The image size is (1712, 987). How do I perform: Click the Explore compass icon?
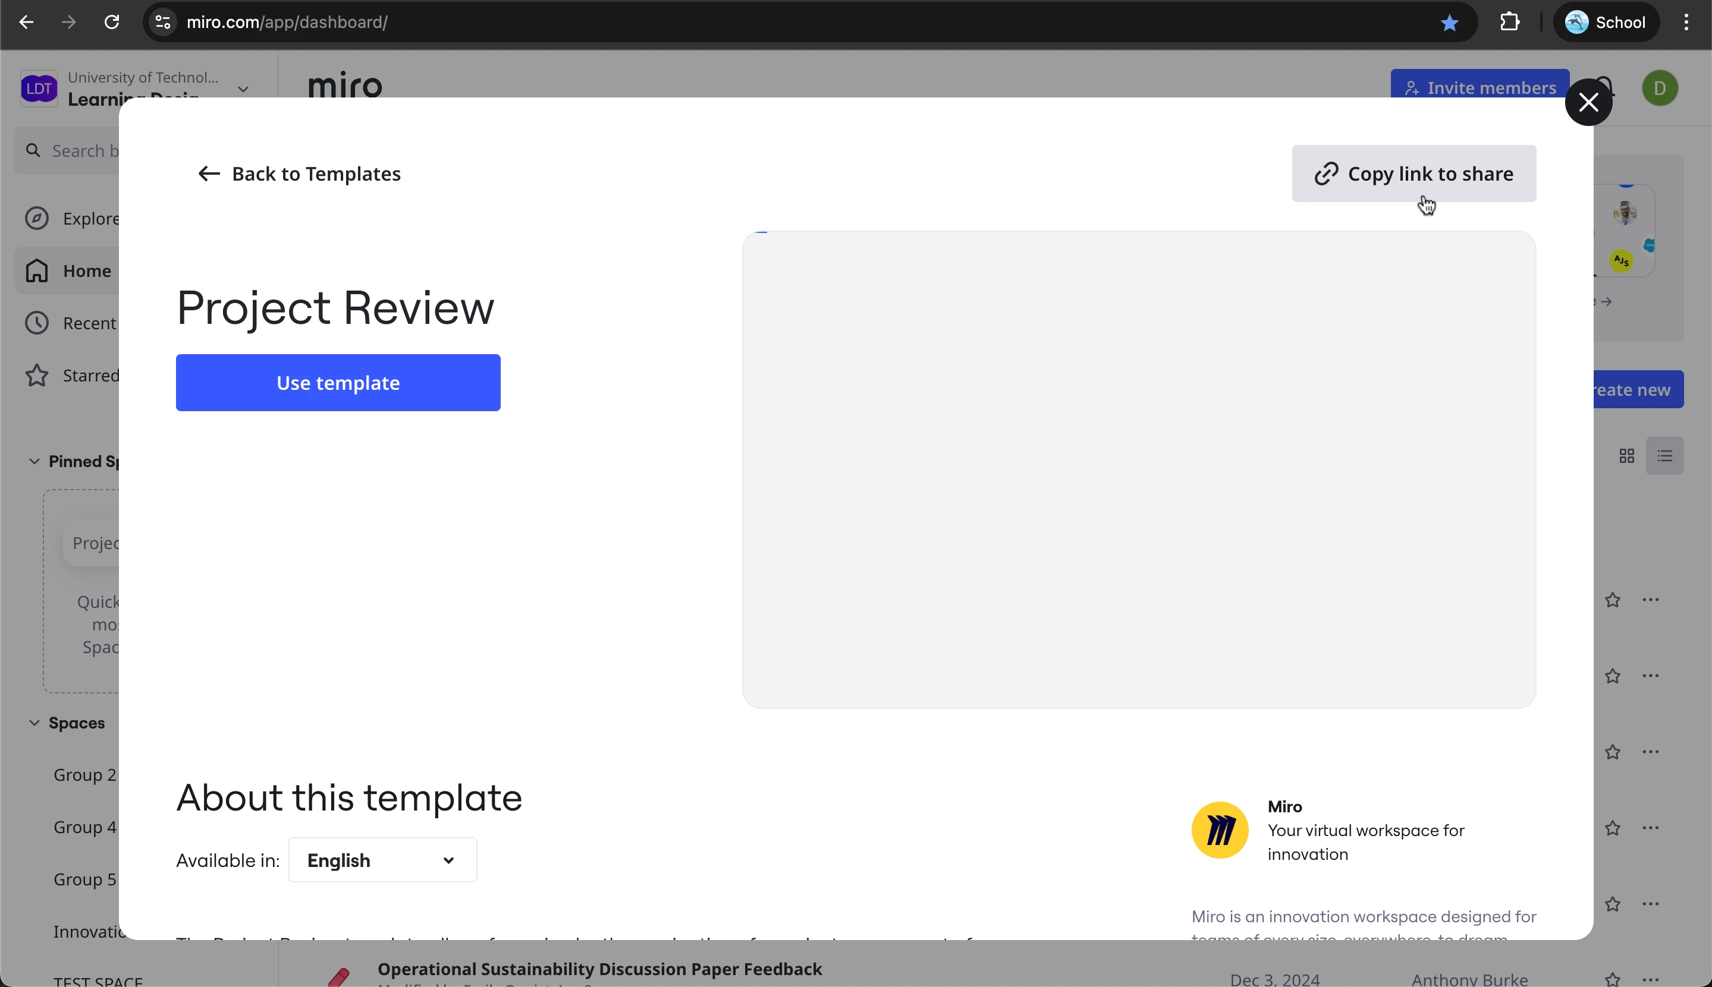[x=37, y=218]
